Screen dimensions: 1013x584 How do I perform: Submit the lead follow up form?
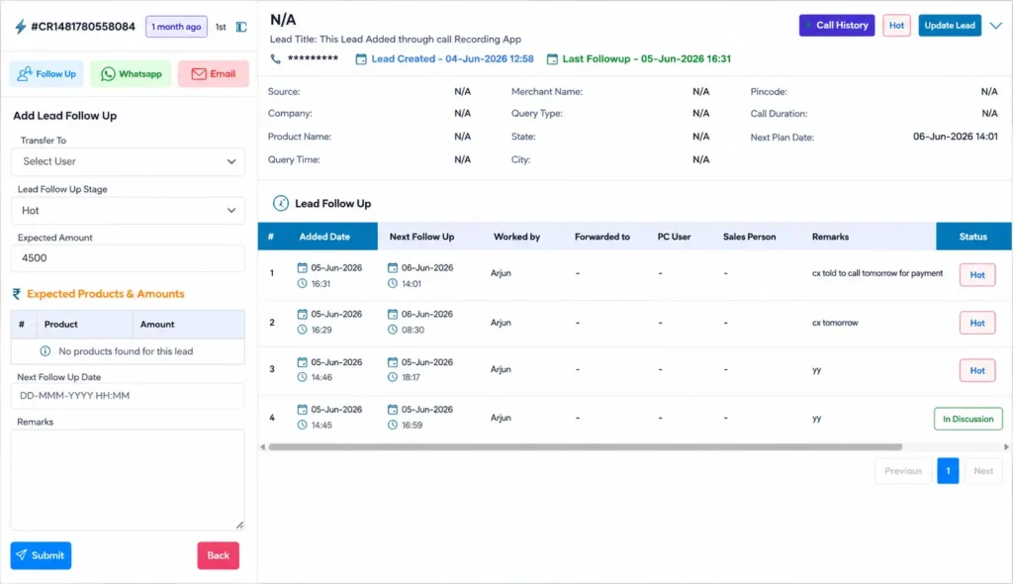pyautogui.click(x=41, y=555)
